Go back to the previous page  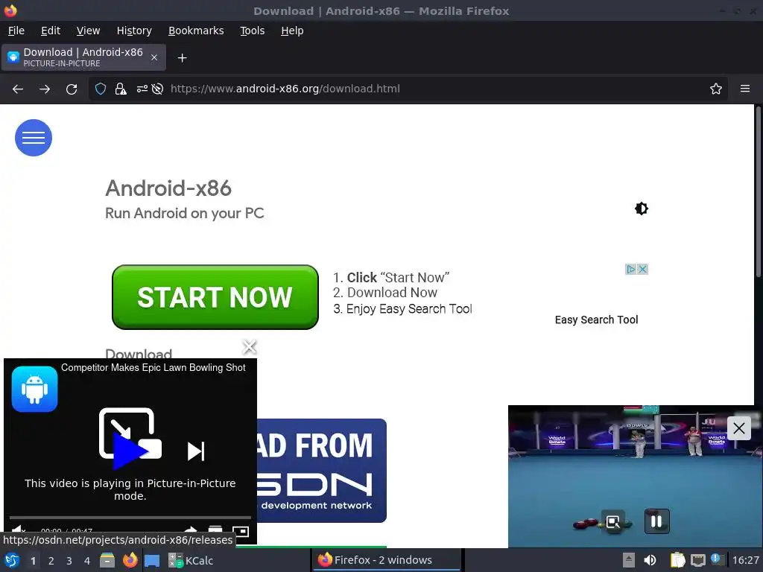click(18, 89)
